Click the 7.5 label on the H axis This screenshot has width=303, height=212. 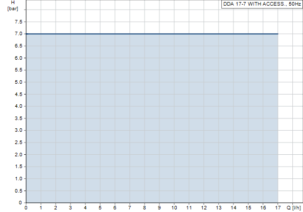tap(18, 22)
